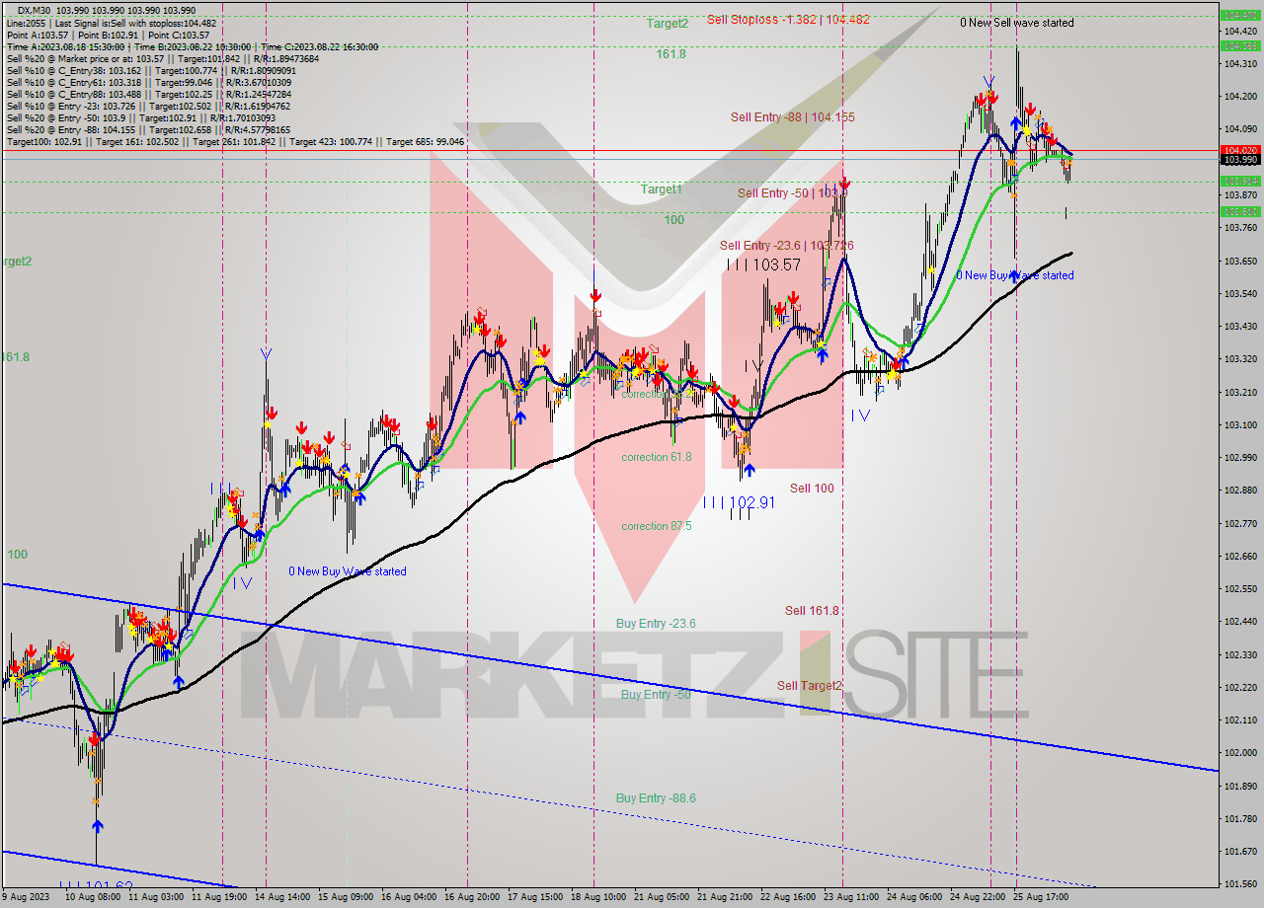
Task: Click the 'Target100: 102.91' targets summary line
Action: pyautogui.click(x=235, y=142)
